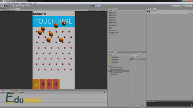Select All Prefabs in Favorites
The width and height of the screenshot is (193, 108).
tap(115, 61)
